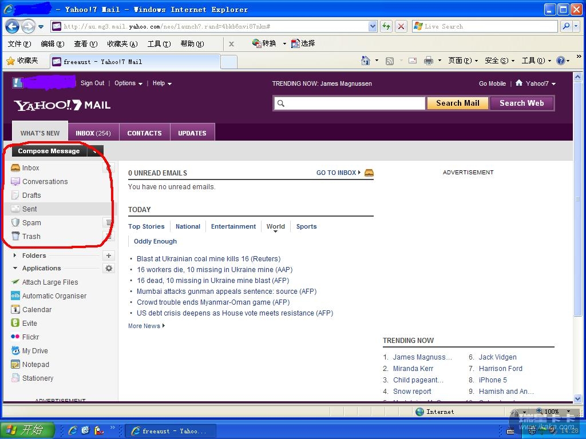This screenshot has height=439, width=586.
Task: Open the 页面(P) page dropdown
Action: [462, 61]
